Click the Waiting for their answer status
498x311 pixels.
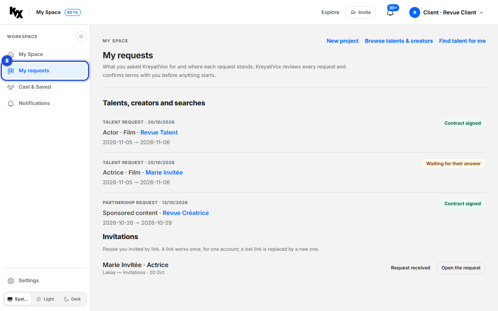[454, 164]
